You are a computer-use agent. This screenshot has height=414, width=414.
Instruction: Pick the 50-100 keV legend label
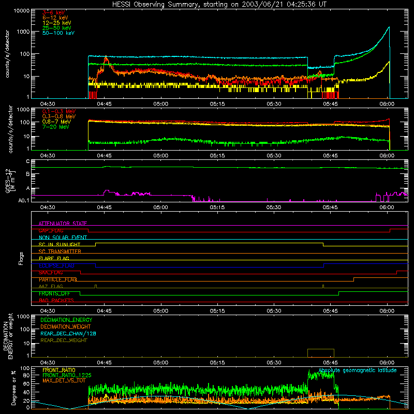58,33
